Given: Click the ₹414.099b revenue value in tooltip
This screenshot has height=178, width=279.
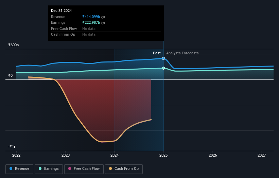Looking at the screenshot, I should point(91,17).
